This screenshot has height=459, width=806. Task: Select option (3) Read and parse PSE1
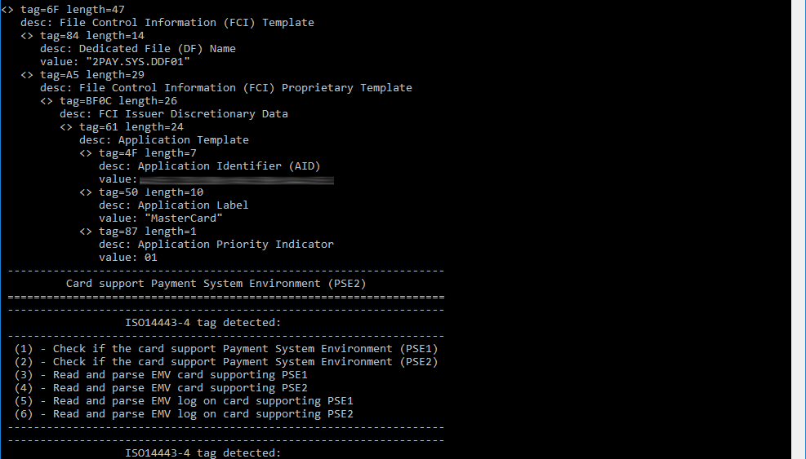(x=161, y=375)
